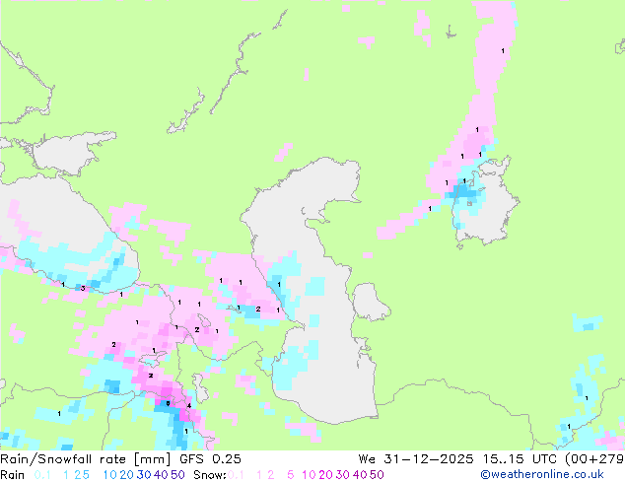625x483 pixels.
Task: Click the map value '4' beside the 6
Action: [189, 406]
